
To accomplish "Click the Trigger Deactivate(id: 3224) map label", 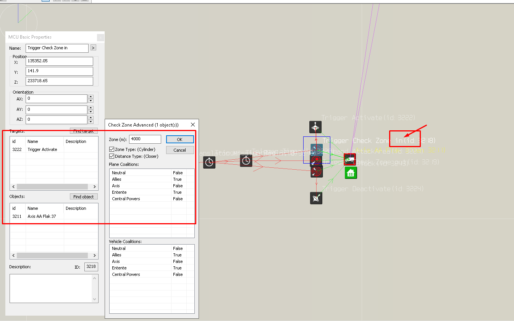I will 373,189.
